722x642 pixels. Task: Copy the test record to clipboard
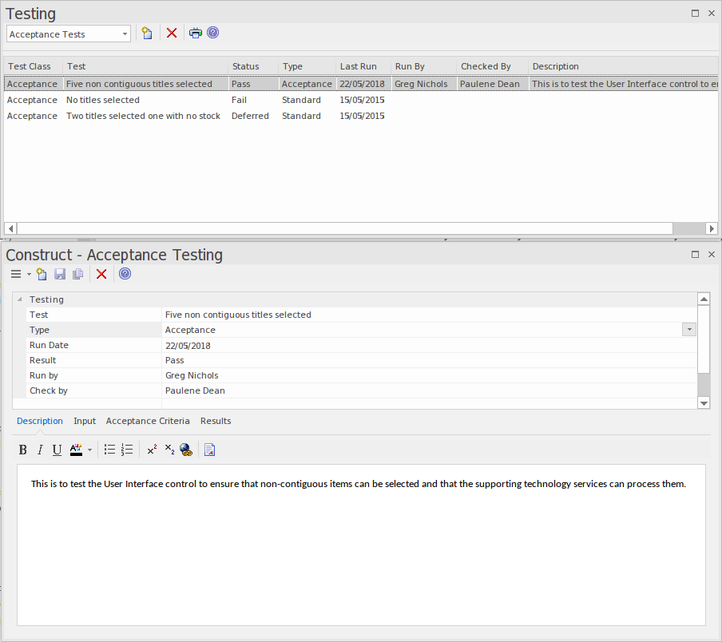pyautogui.click(x=77, y=274)
